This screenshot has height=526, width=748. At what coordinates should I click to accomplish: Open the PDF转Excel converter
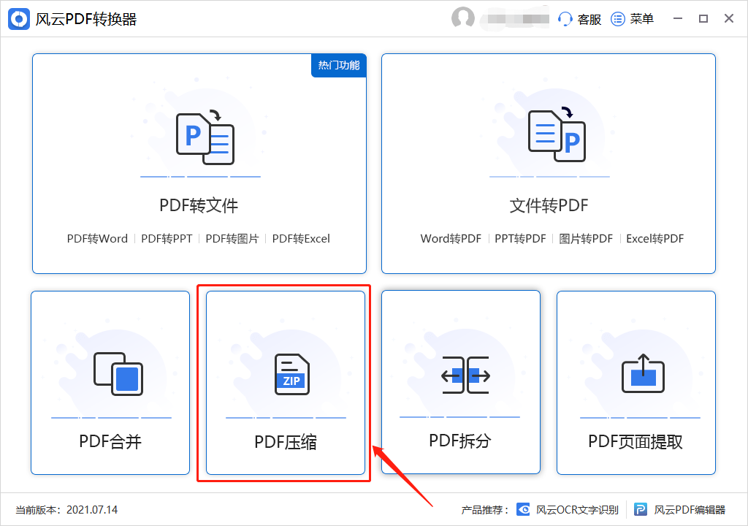302,238
